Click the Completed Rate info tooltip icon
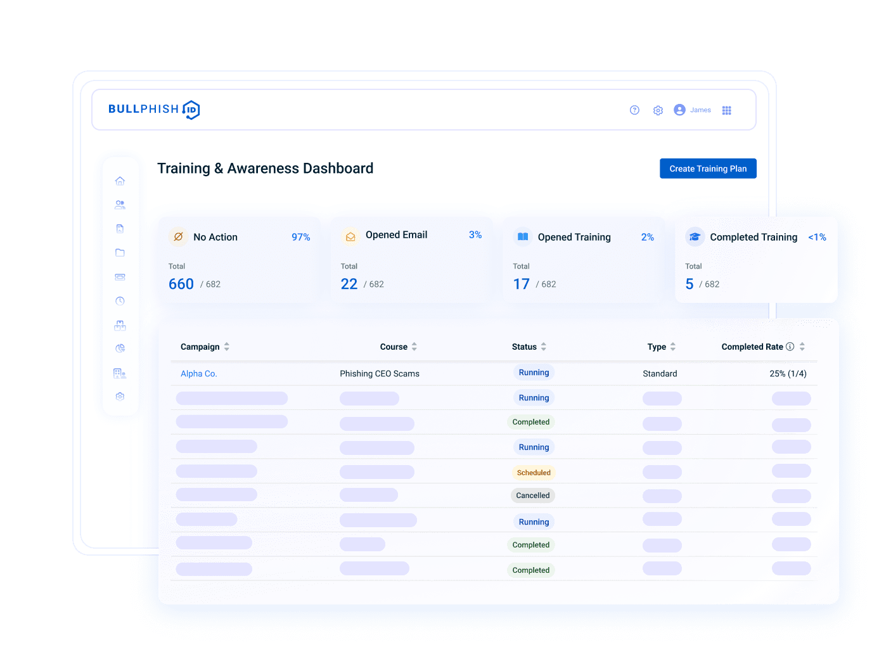Screen dimensions: 879x652 click(790, 347)
